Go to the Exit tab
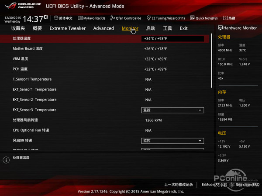This screenshot has height=196, width=262. coord(184,28)
